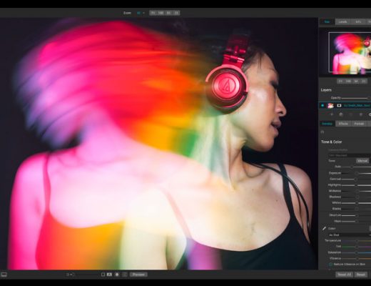Click the Preview button in bottom bar
The image size is (371, 286).
pos(138,275)
